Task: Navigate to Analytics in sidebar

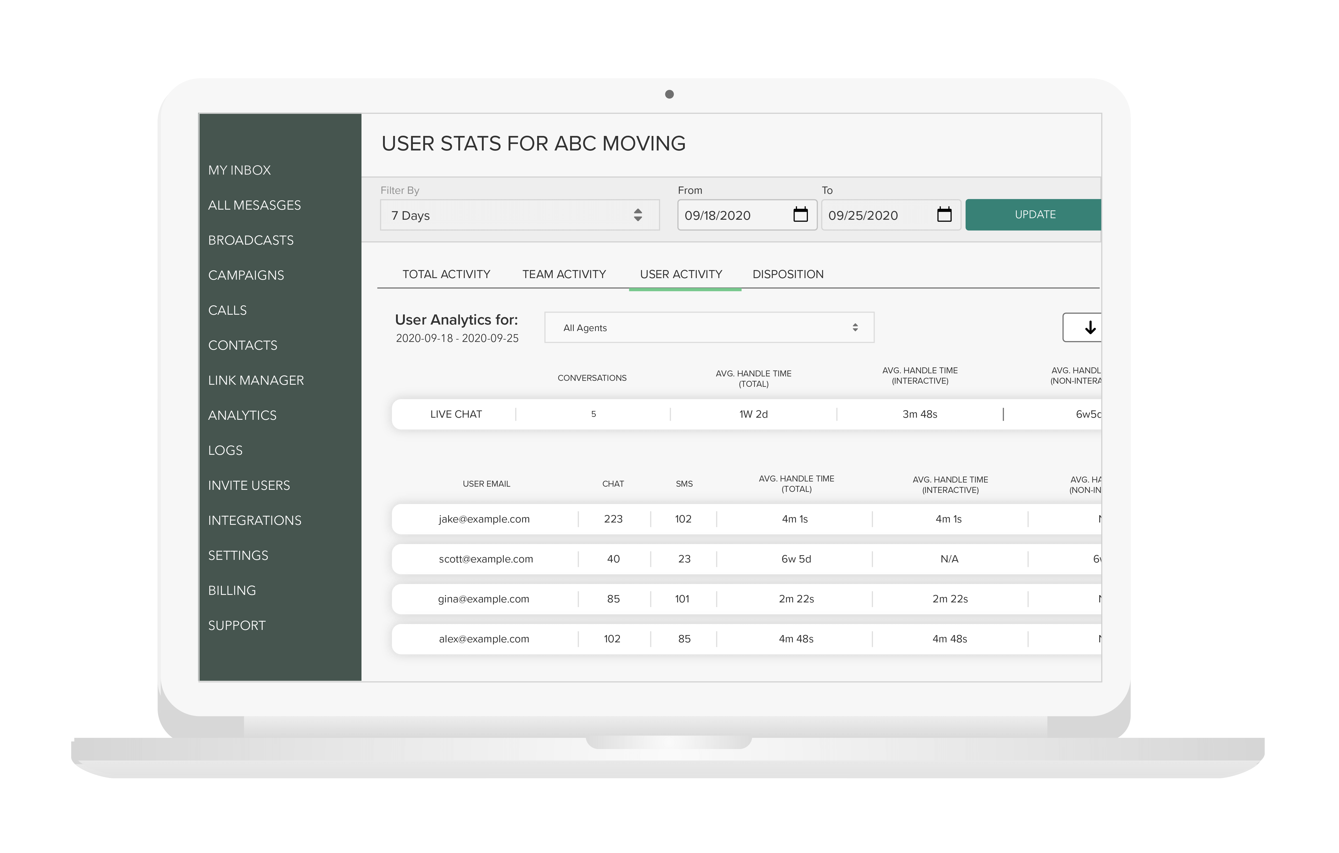Action: pyautogui.click(x=242, y=415)
